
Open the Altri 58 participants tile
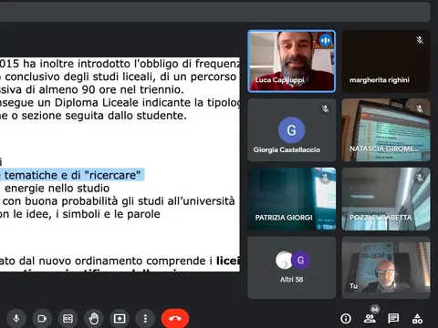pyautogui.click(x=292, y=268)
